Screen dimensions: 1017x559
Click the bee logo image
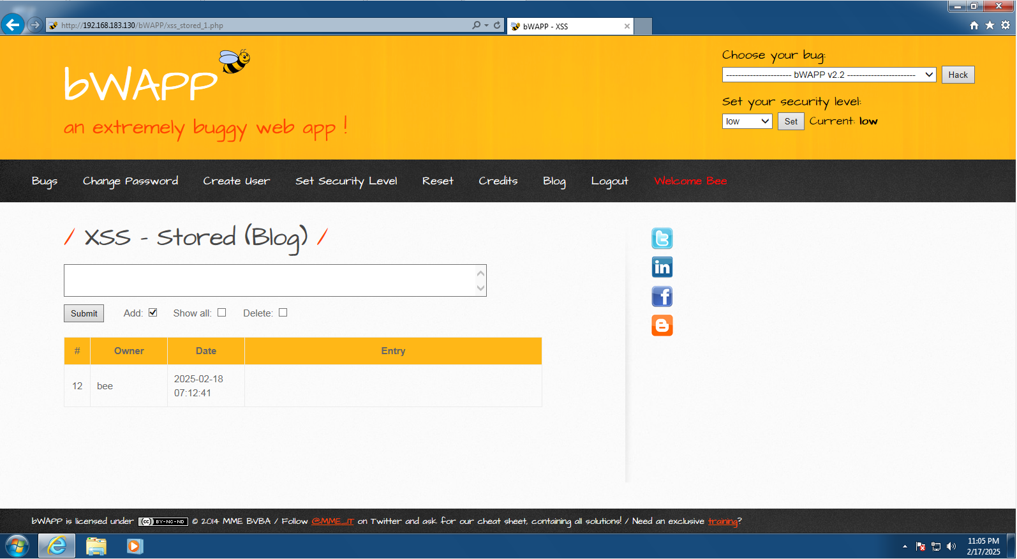(234, 61)
